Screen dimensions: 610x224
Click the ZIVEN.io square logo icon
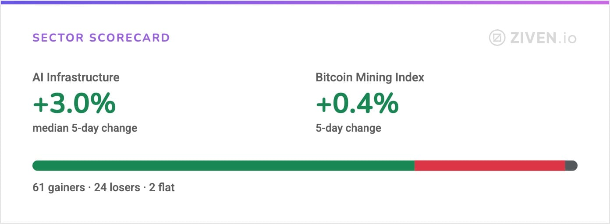point(497,38)
